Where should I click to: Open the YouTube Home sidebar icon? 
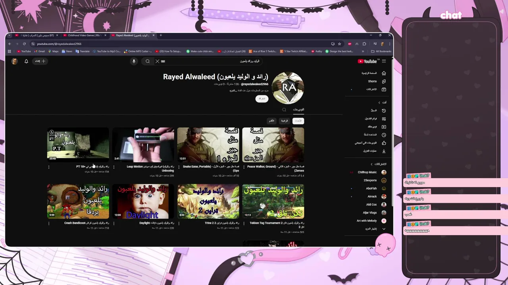click(384, 73)
